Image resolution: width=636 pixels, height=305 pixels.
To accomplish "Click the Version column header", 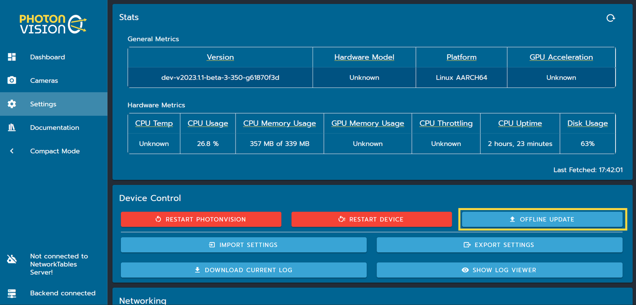I will 220,57.
